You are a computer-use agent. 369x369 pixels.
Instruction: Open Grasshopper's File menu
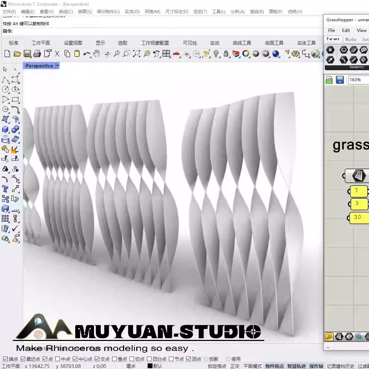[331, 31]
